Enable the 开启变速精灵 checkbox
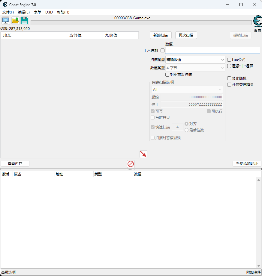Image resolution: width=262 pixels, height=276 pixels. pyautogui.click(x=229, y=84)
